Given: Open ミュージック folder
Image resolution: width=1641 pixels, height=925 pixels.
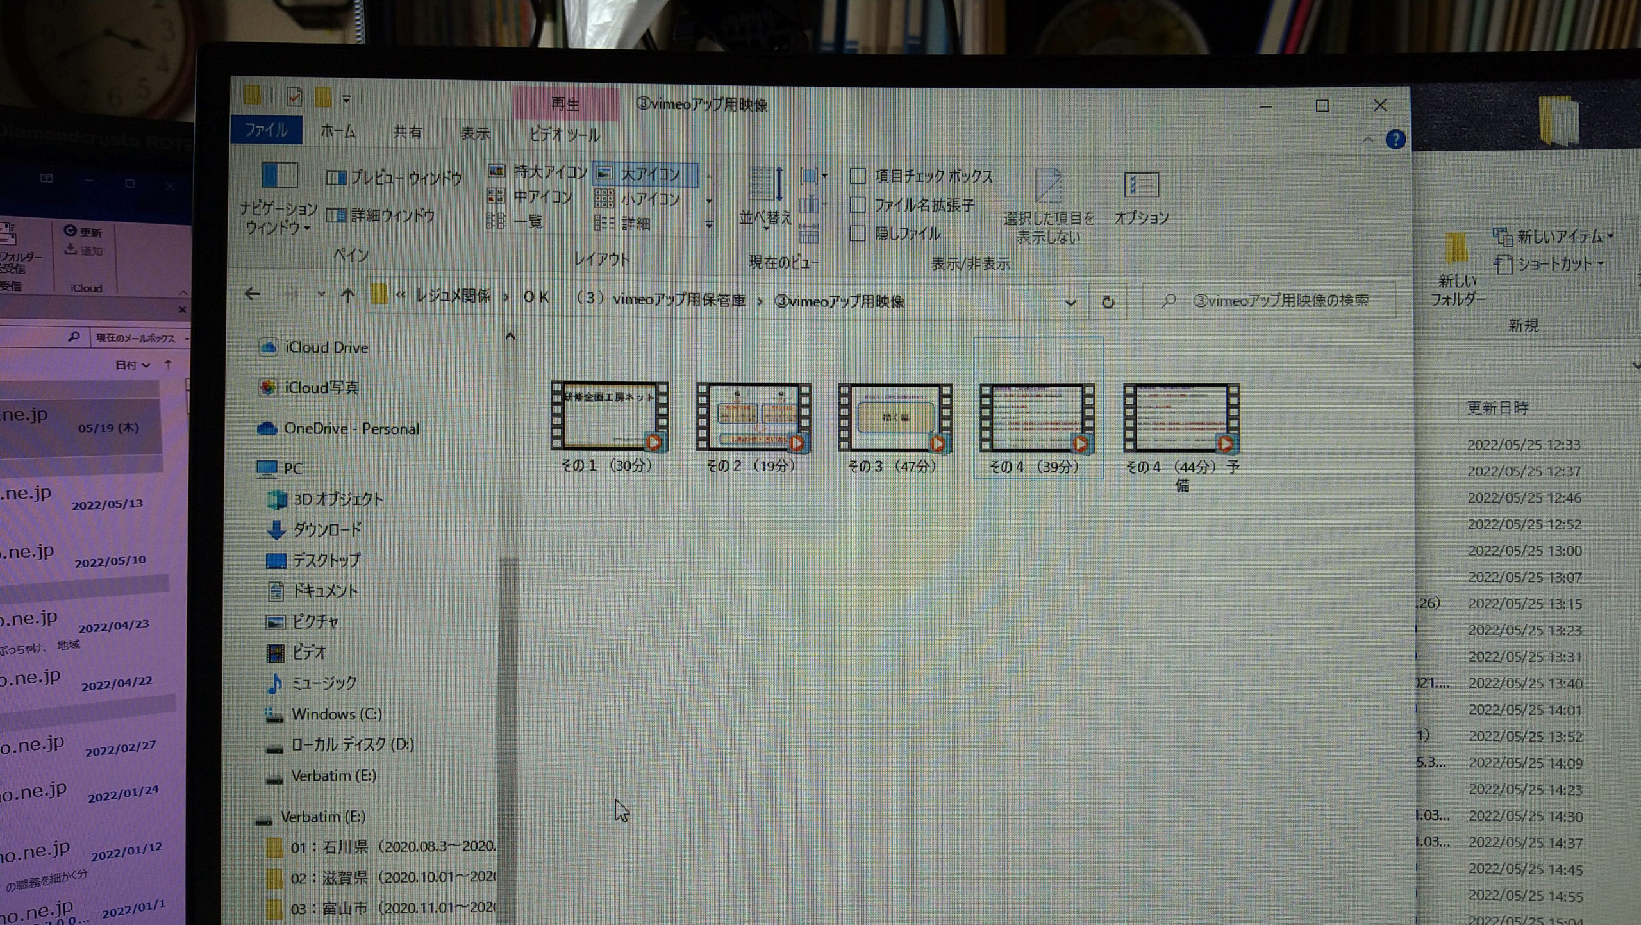Looking at the screenshot, I should (311, 683).
